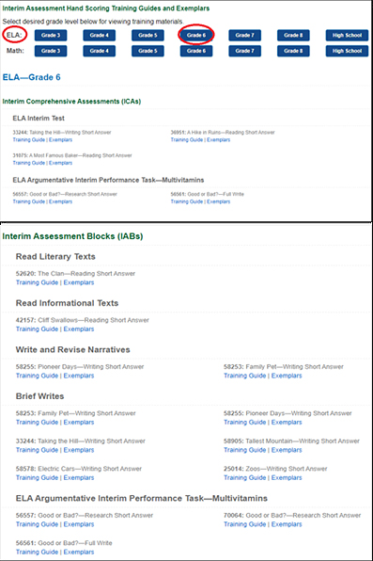Select Math Grade 6 button
Viewport: 373px width, 561px height.
[x=196, y=51]
